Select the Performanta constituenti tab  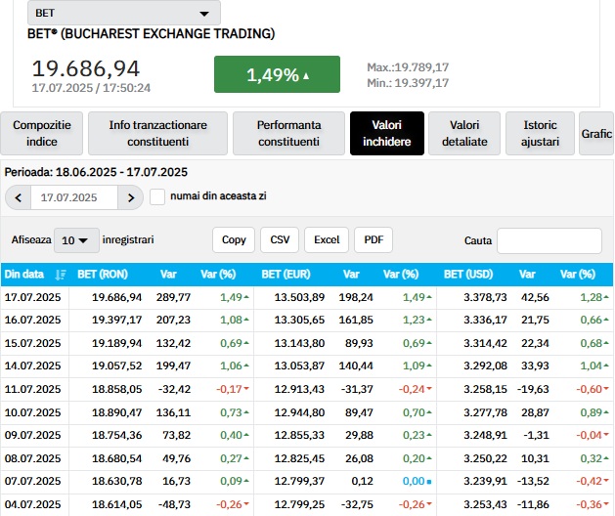[288, 134]
